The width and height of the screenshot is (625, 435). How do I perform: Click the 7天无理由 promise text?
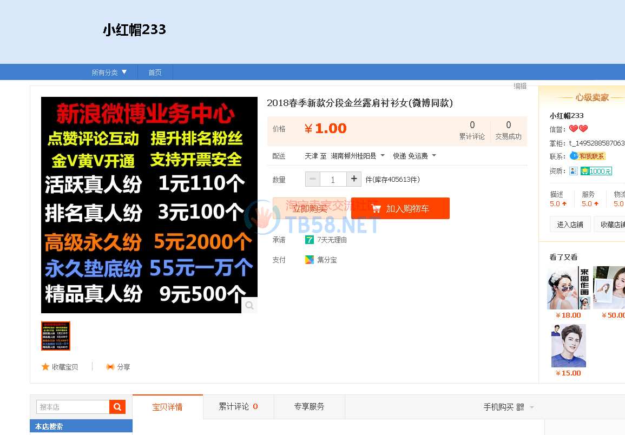(332, 240)
